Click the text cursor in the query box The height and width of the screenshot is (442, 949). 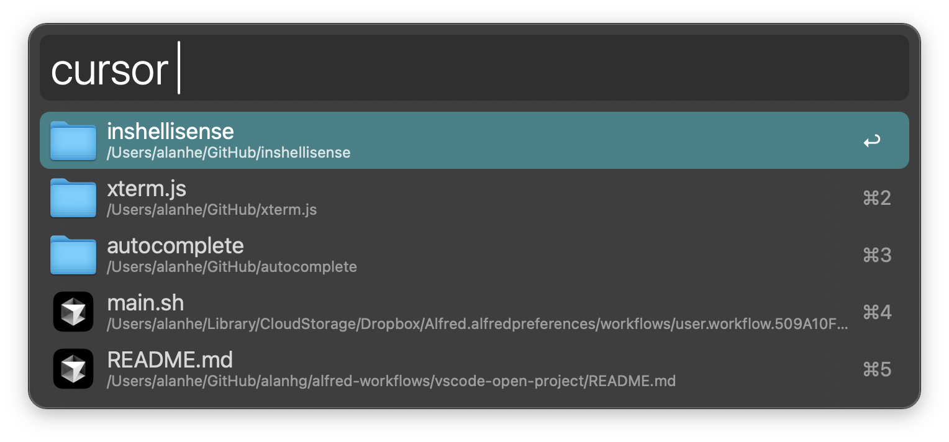pos(179,67)
